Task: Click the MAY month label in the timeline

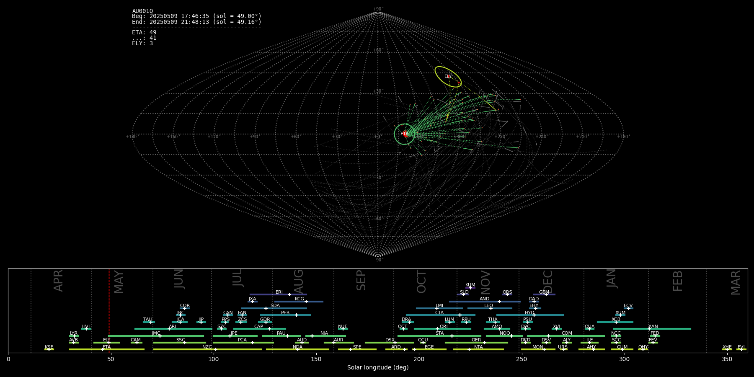Action: click(x=119, y=282)
